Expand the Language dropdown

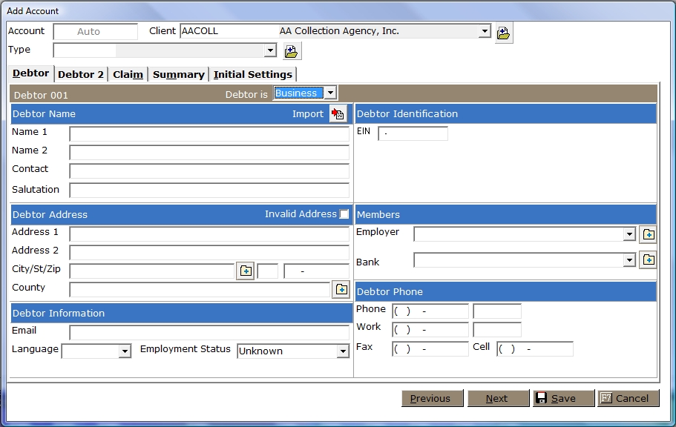[x=125, y=351]
